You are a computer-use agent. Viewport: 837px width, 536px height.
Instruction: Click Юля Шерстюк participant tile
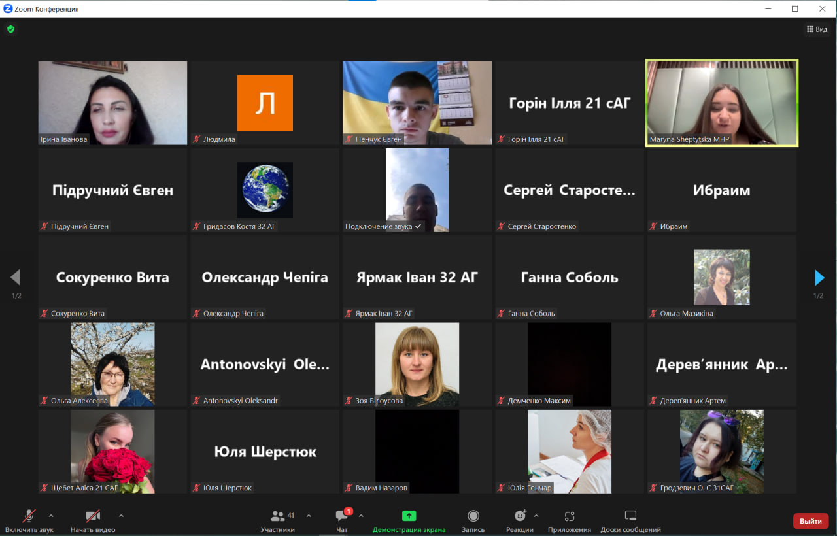click(x=265, y=452)
